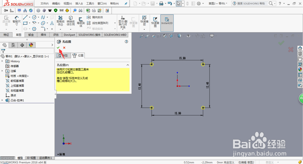
Task: Expand the 注解 tree node
Action: tap(2, 71)
